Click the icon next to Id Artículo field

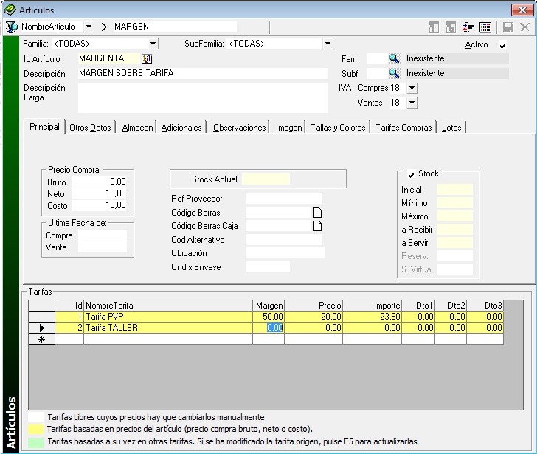(x=147, y=59)
